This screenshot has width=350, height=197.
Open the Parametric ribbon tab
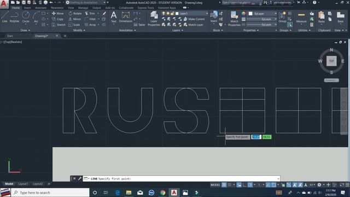click(x=57, y=8)
